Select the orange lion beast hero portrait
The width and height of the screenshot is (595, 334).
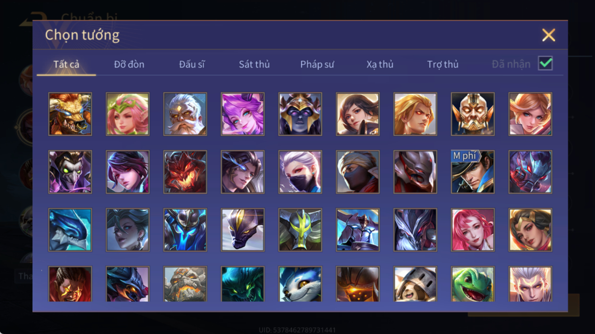(70, 114)
